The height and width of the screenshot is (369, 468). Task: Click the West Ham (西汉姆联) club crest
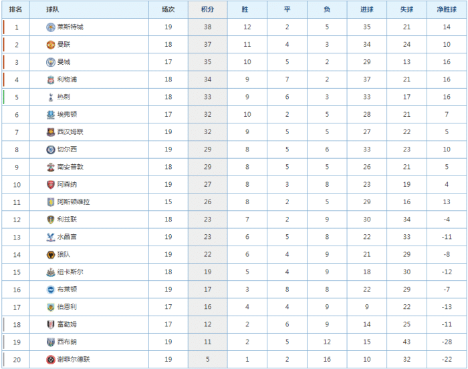click(50, 132)
